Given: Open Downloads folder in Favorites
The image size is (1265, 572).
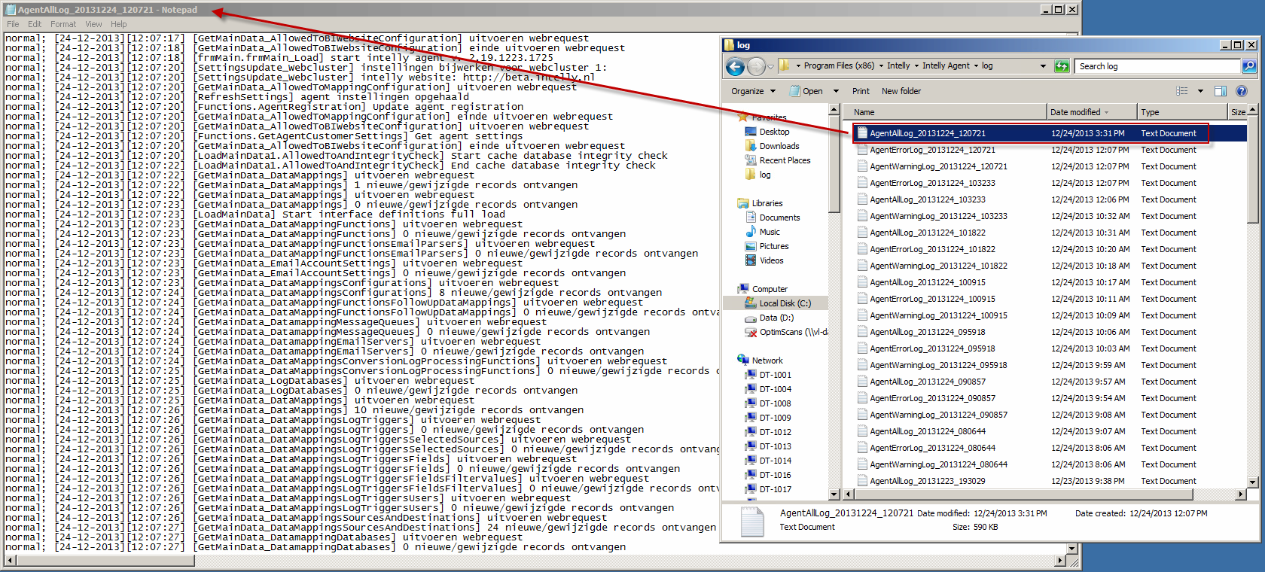Looking at the screenshot, I should tap(779, 146).
